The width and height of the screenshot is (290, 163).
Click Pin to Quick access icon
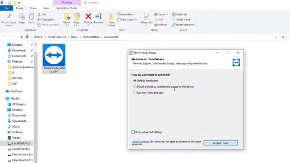click(9, 17)
